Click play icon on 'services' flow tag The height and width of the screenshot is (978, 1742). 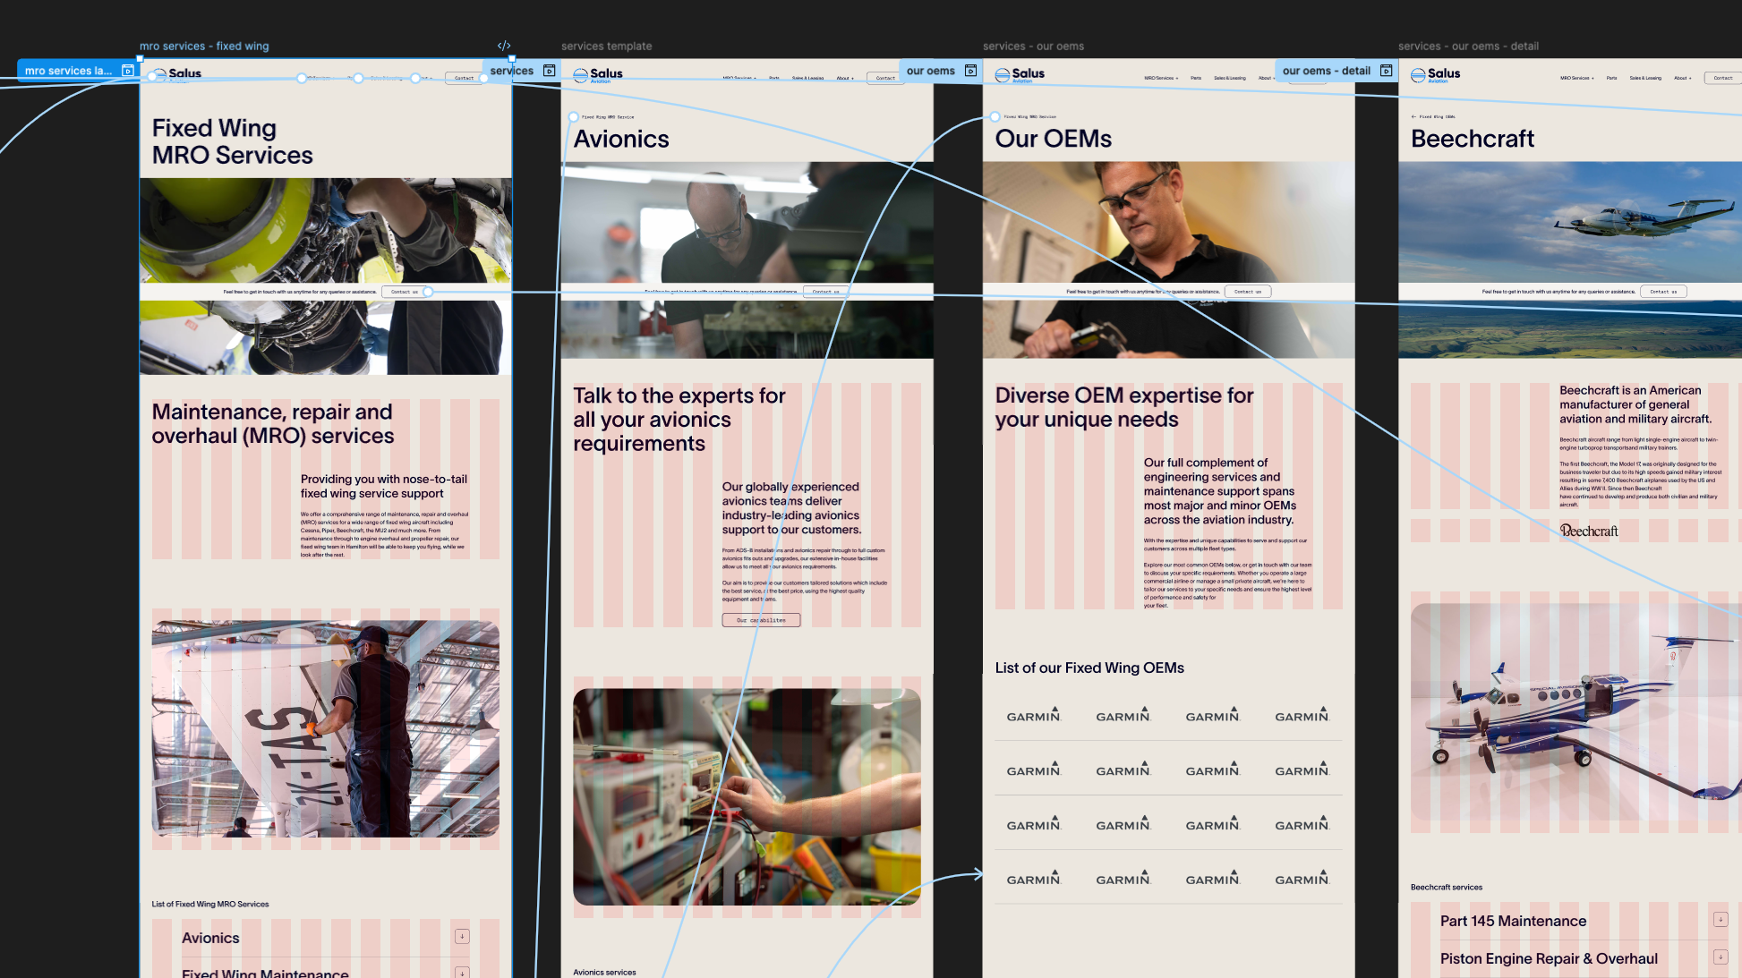pos(550,71)
